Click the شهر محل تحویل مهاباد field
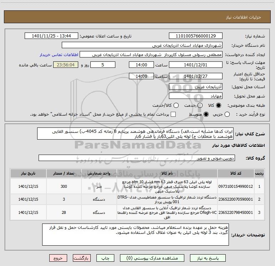The image size is (275, 266). (196, 96)
